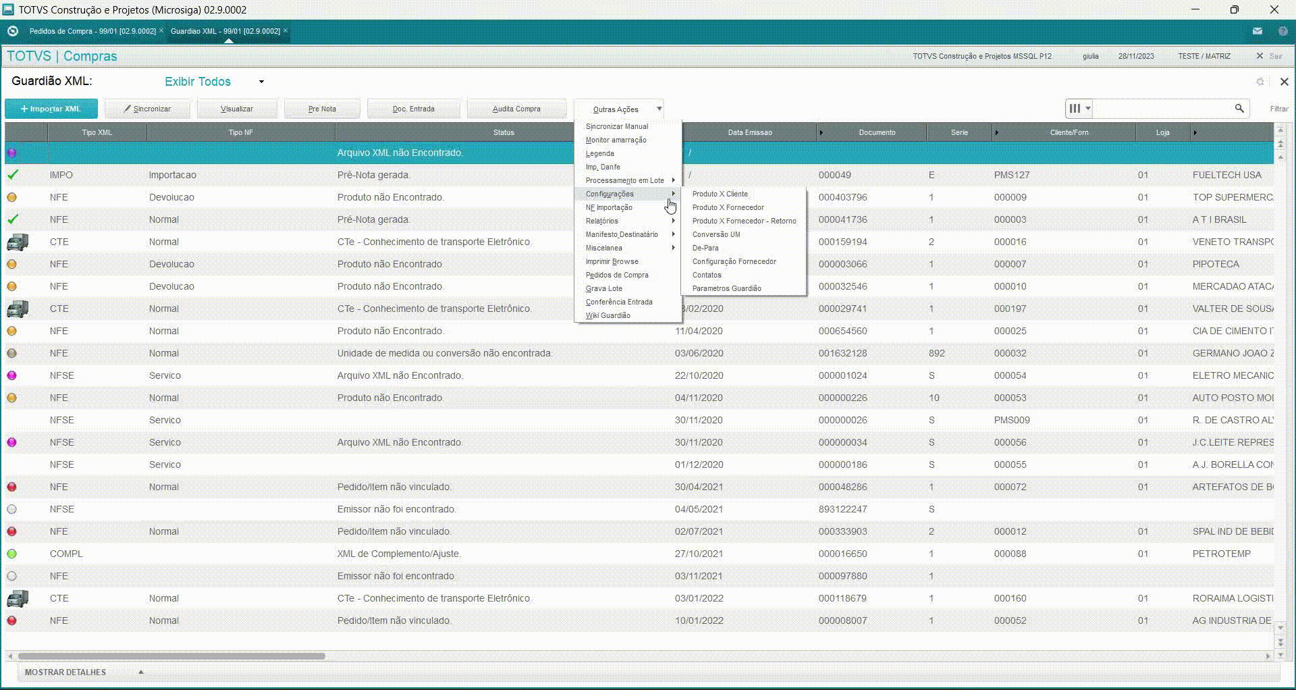Viewport: 1296px width, 690px height.
Task: Expand the Miscelanea submenu
Action: tap(628, 248)
